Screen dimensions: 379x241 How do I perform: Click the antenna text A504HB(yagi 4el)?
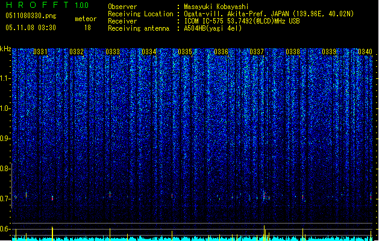point(213,28)
